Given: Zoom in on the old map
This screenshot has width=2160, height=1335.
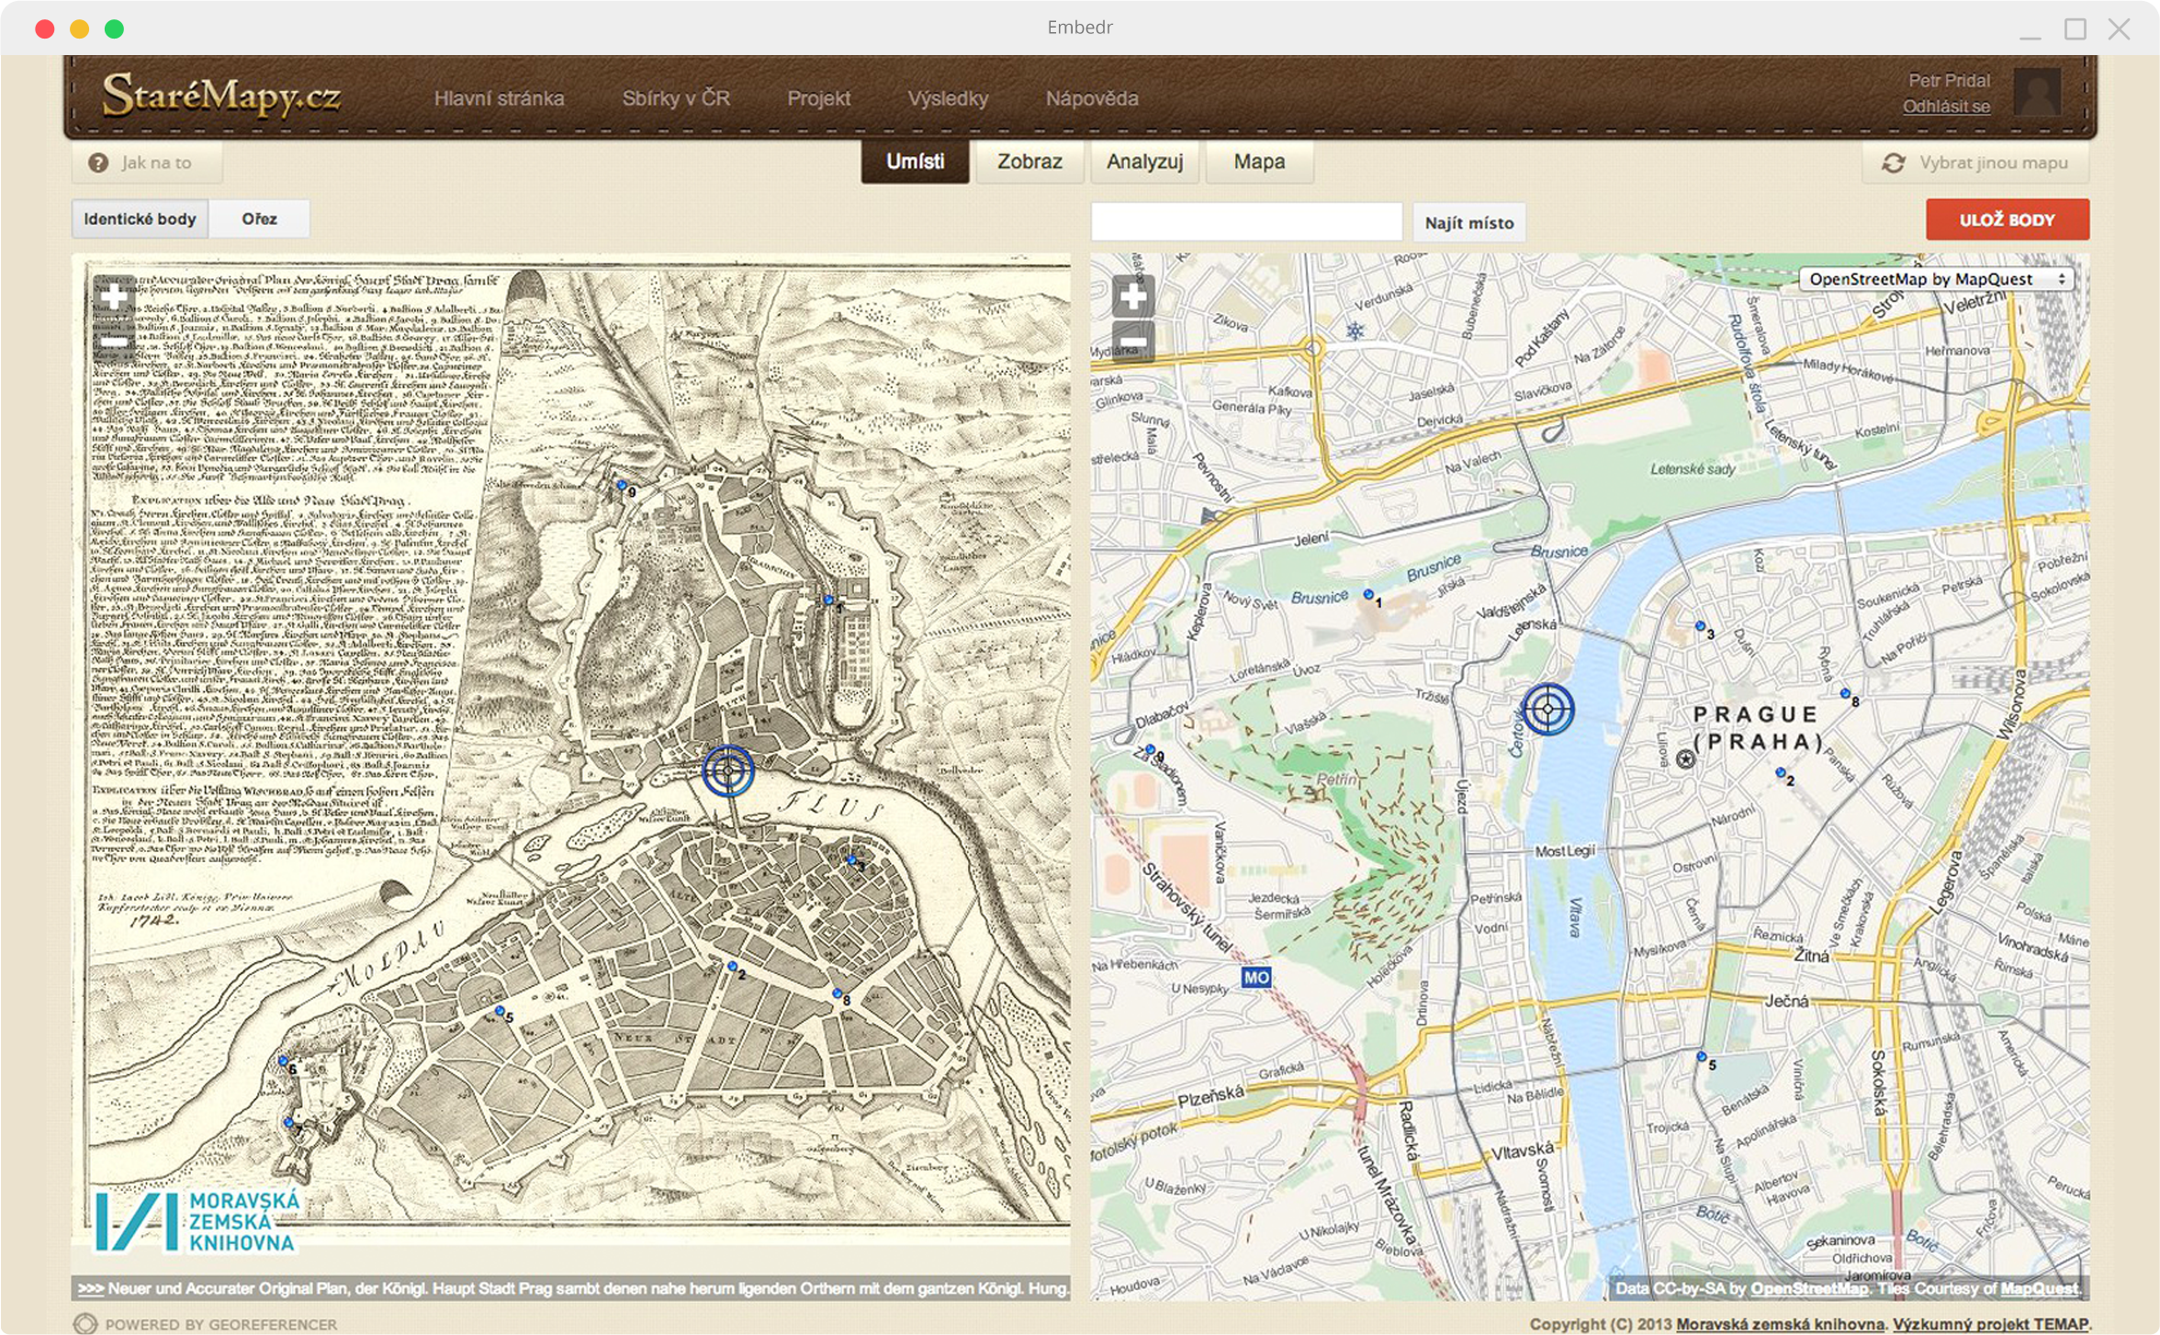Looking at the screenshot, I should [x=114, y=296].
